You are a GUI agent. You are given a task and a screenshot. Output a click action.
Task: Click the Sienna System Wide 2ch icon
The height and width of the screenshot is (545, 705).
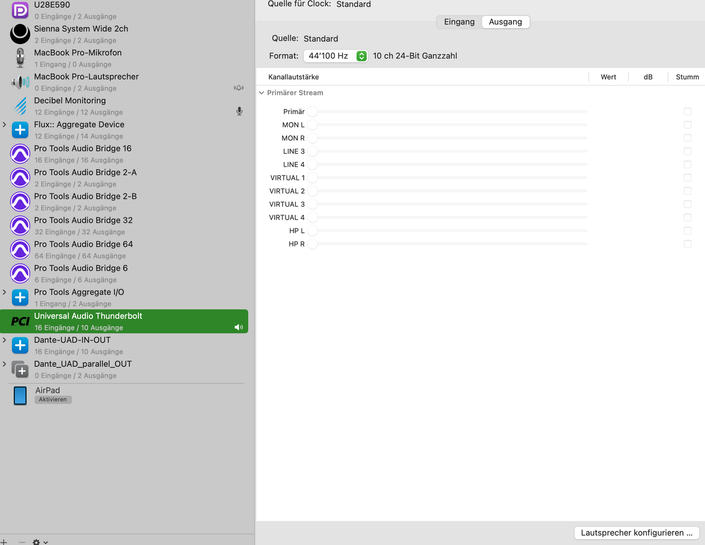click(20, 34)
